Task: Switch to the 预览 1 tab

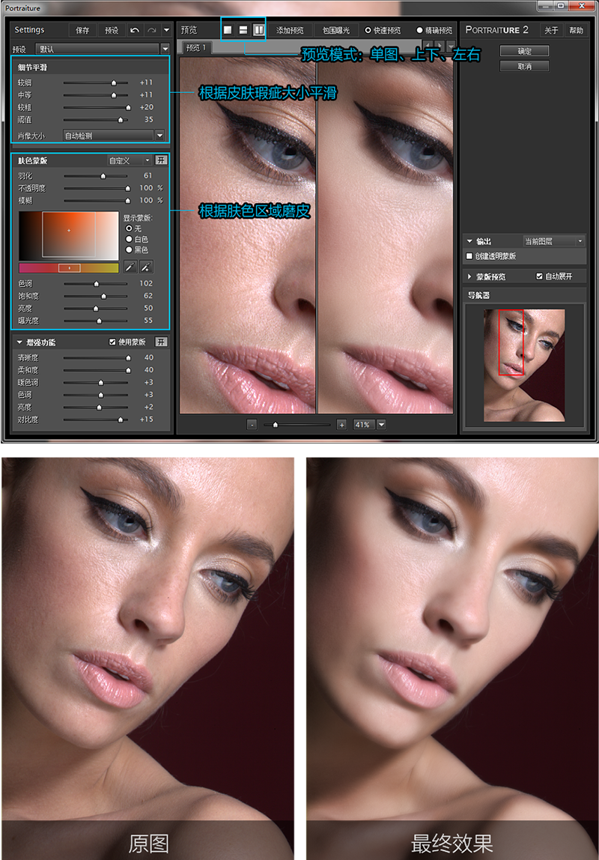Action: click(195, 48)
